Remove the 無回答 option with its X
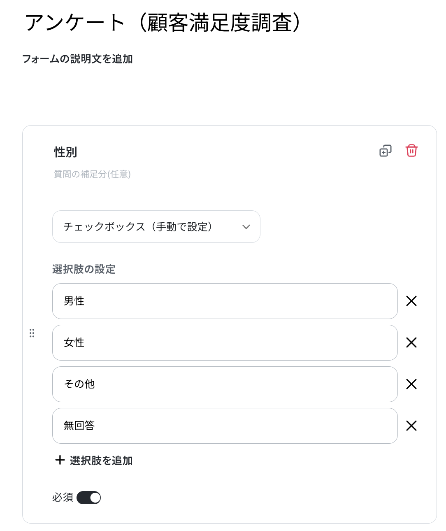The image size is (446, 531). click(x=411, y=426)
